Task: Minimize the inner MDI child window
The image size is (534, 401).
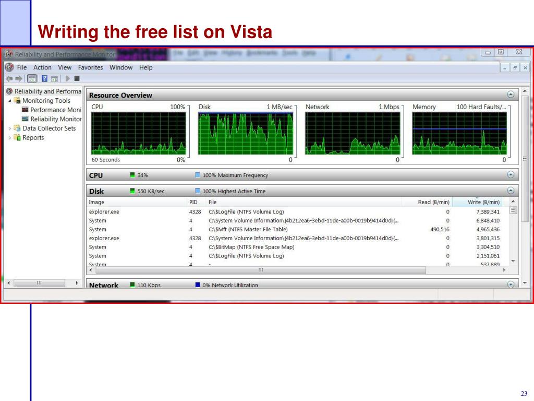Action: point(505,68)
